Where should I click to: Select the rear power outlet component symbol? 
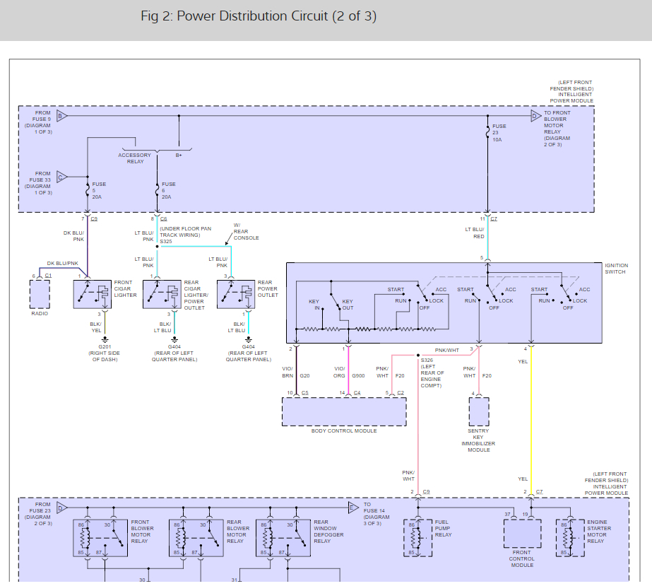[236, 293]
